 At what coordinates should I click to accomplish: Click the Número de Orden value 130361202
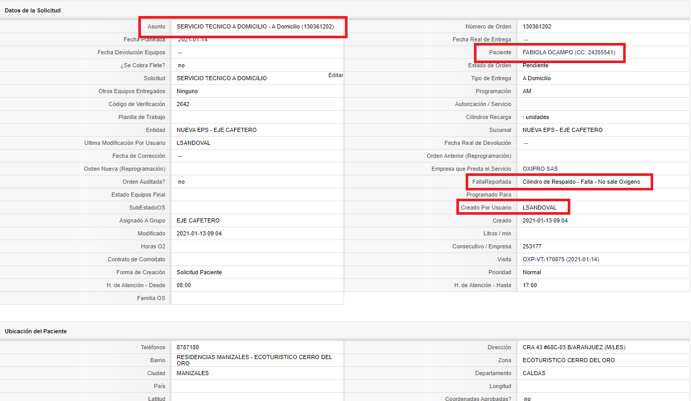point(537,26)
